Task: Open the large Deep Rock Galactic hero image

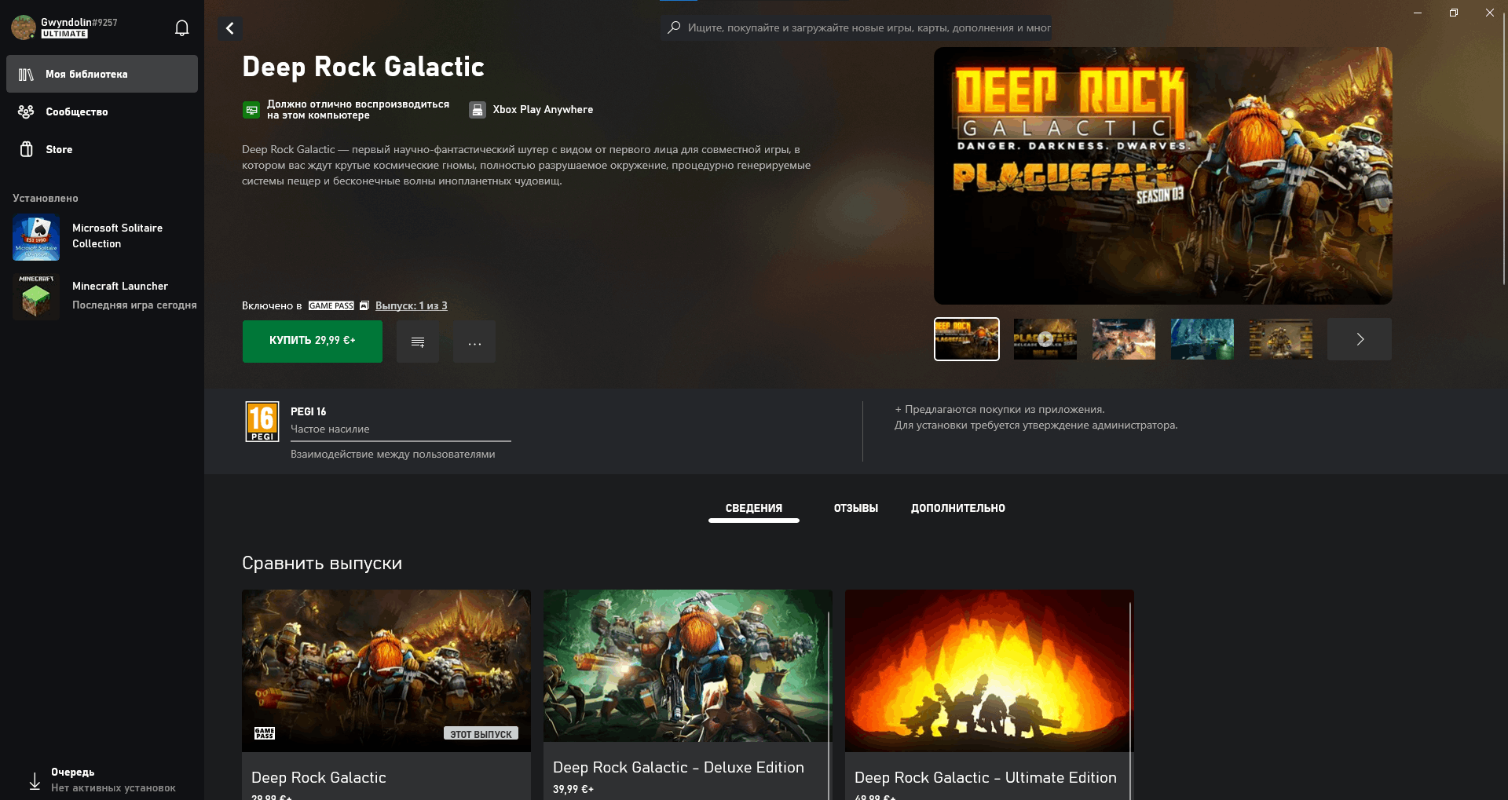Action: coord(1163,176)
